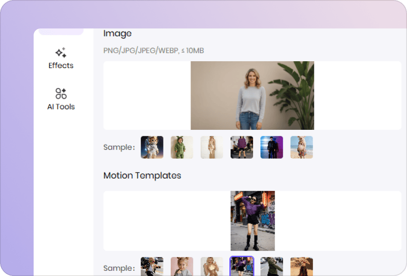407x276 pixels.
Task: Choose the pig on beach sample image
Action: (x=301, y=147)
